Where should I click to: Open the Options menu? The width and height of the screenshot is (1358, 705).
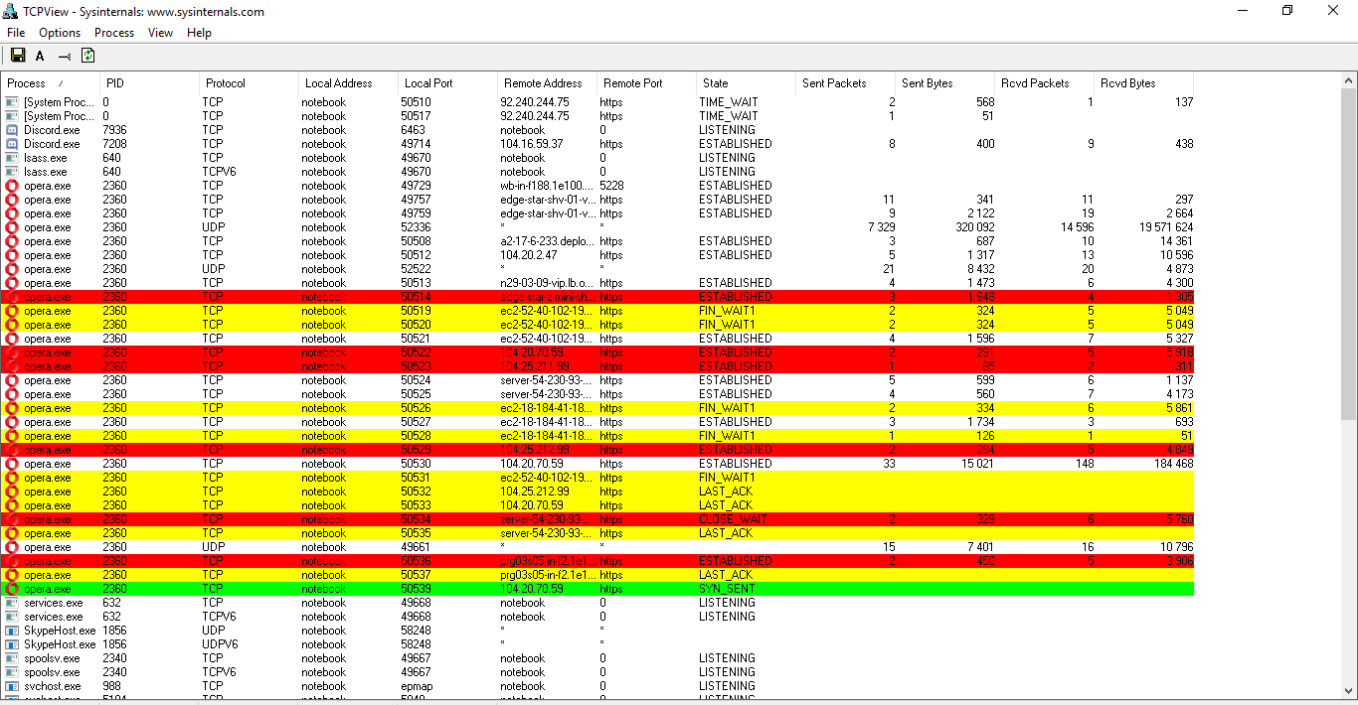(60, 33)
